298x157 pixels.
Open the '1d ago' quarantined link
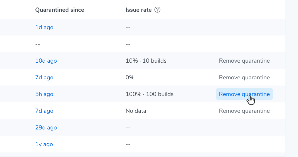point(44,27)
